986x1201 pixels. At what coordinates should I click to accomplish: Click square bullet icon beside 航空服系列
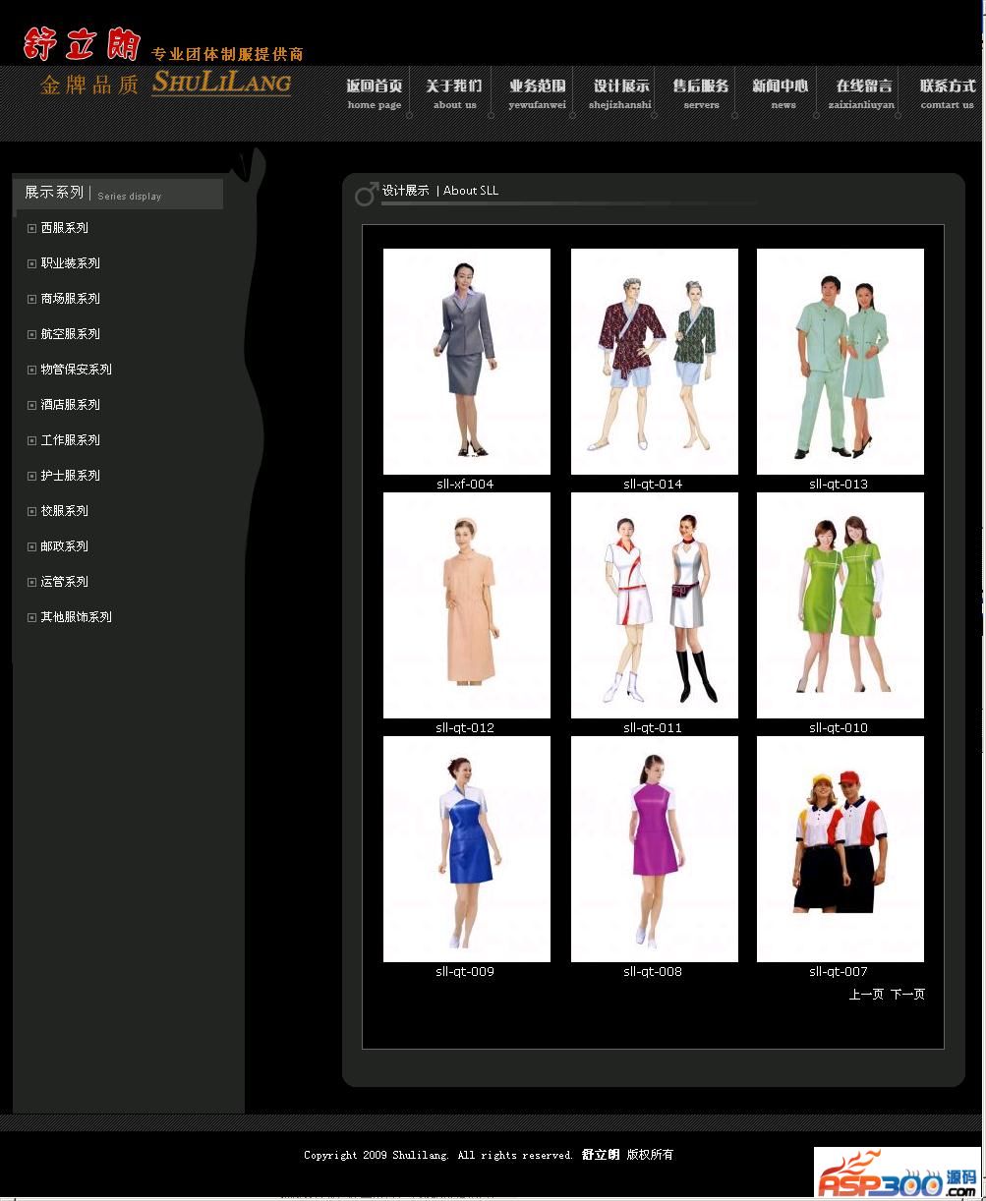click(31, 334)
